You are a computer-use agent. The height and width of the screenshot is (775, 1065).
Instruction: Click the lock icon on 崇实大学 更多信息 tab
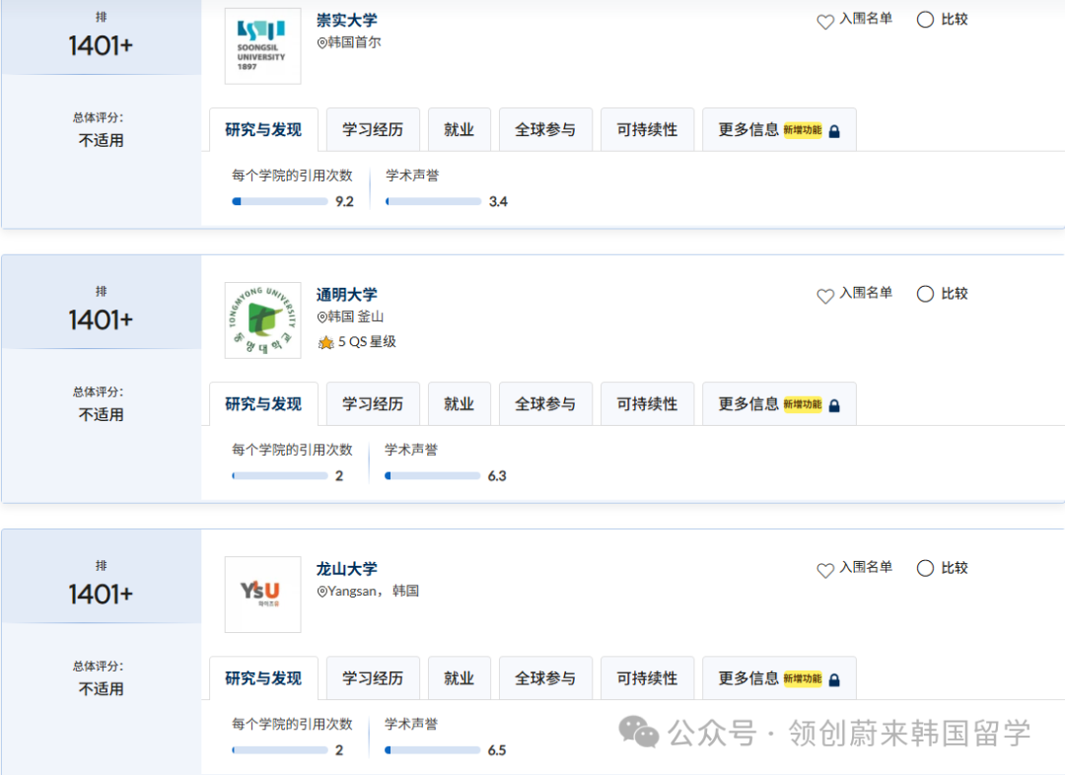[835, 131]
